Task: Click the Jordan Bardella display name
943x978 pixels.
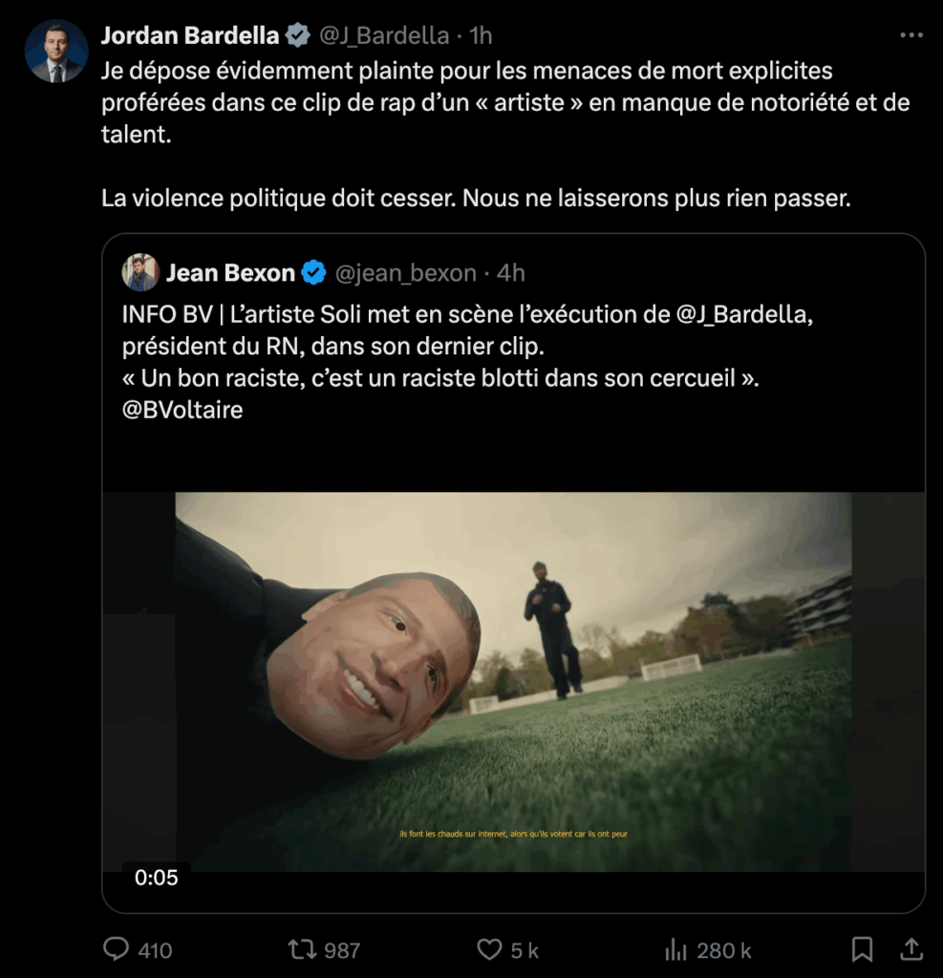Action: point(190,35)
